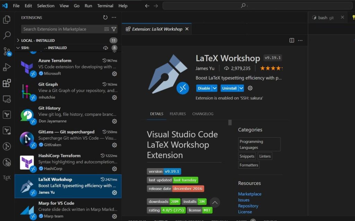Open the Search view in the activity bar

(6, 35)
